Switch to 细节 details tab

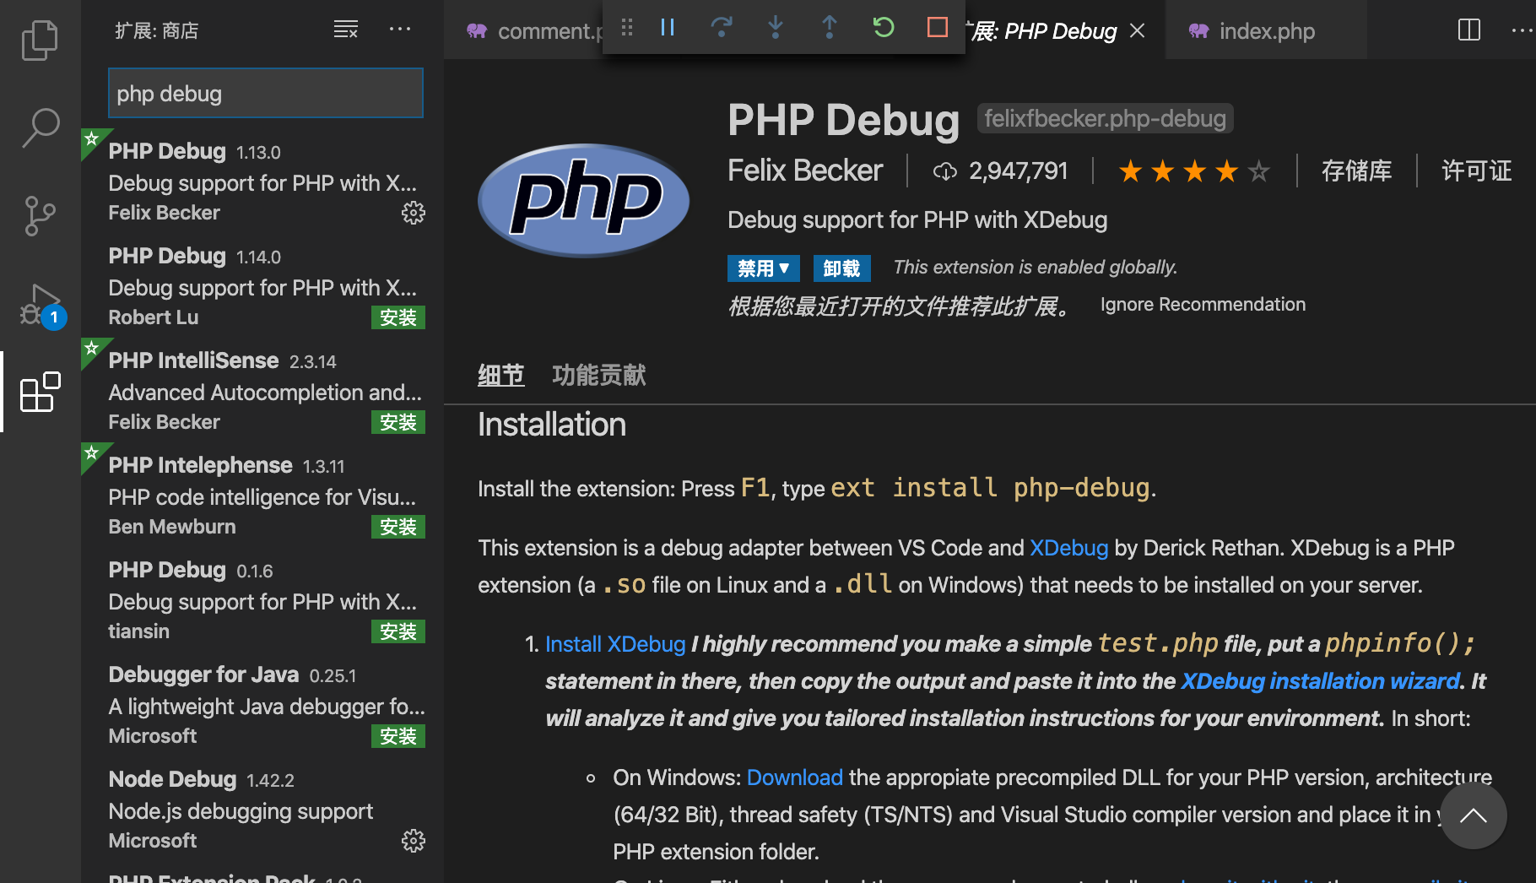pyautogui.click(x=501, y=375)
